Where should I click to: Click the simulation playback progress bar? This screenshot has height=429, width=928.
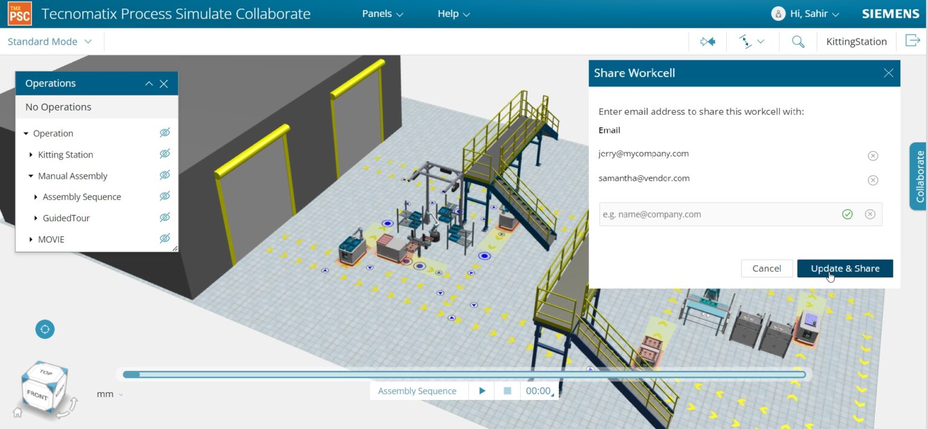[464, 374]
